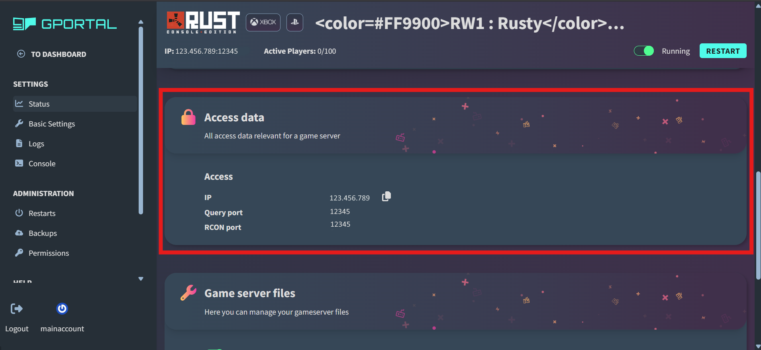Click the IP value 123.456.789
This screenshot has height=350, width=761.
tap(349, 198)
